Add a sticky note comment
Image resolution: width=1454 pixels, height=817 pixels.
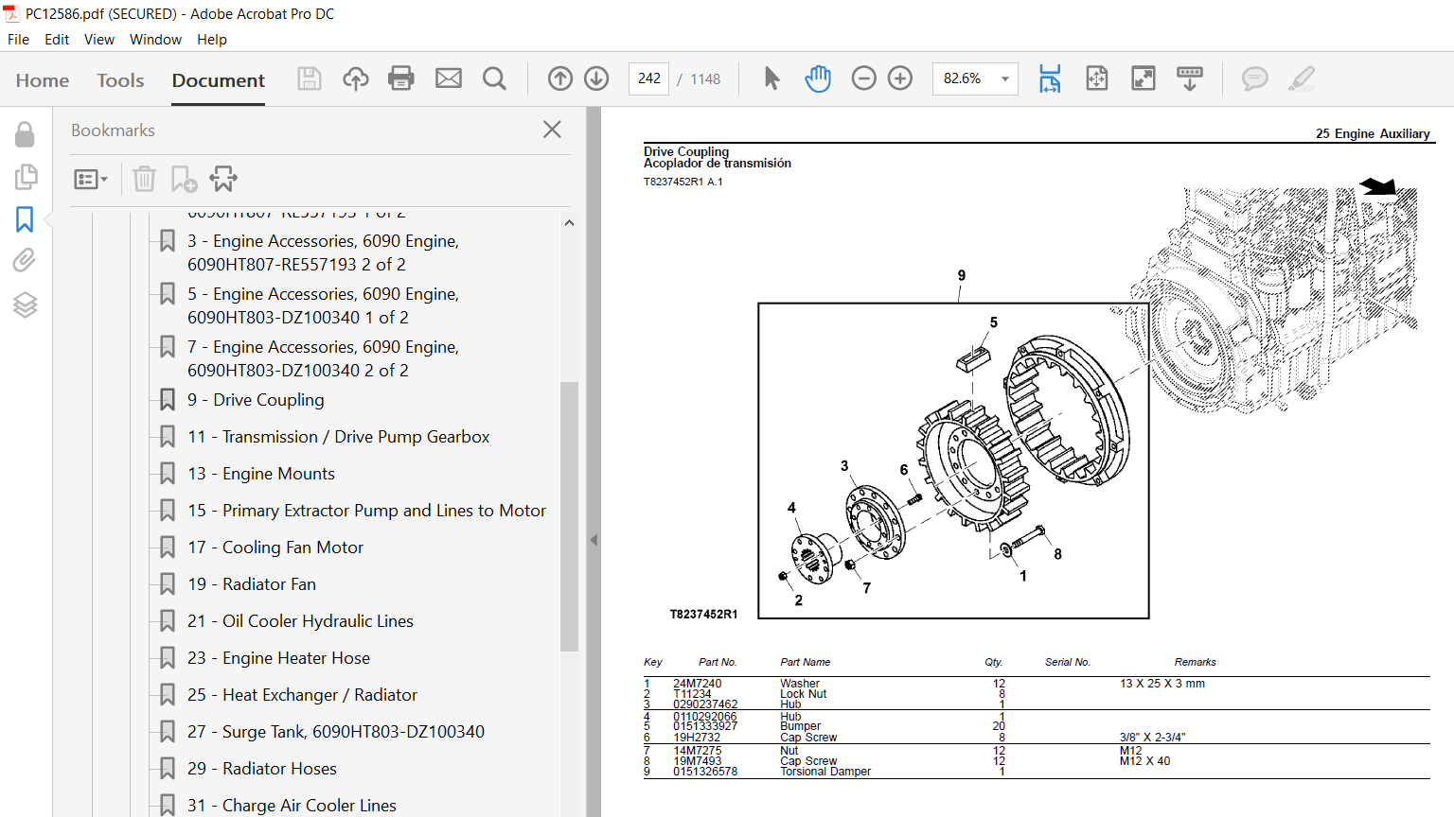point(1255,78)
